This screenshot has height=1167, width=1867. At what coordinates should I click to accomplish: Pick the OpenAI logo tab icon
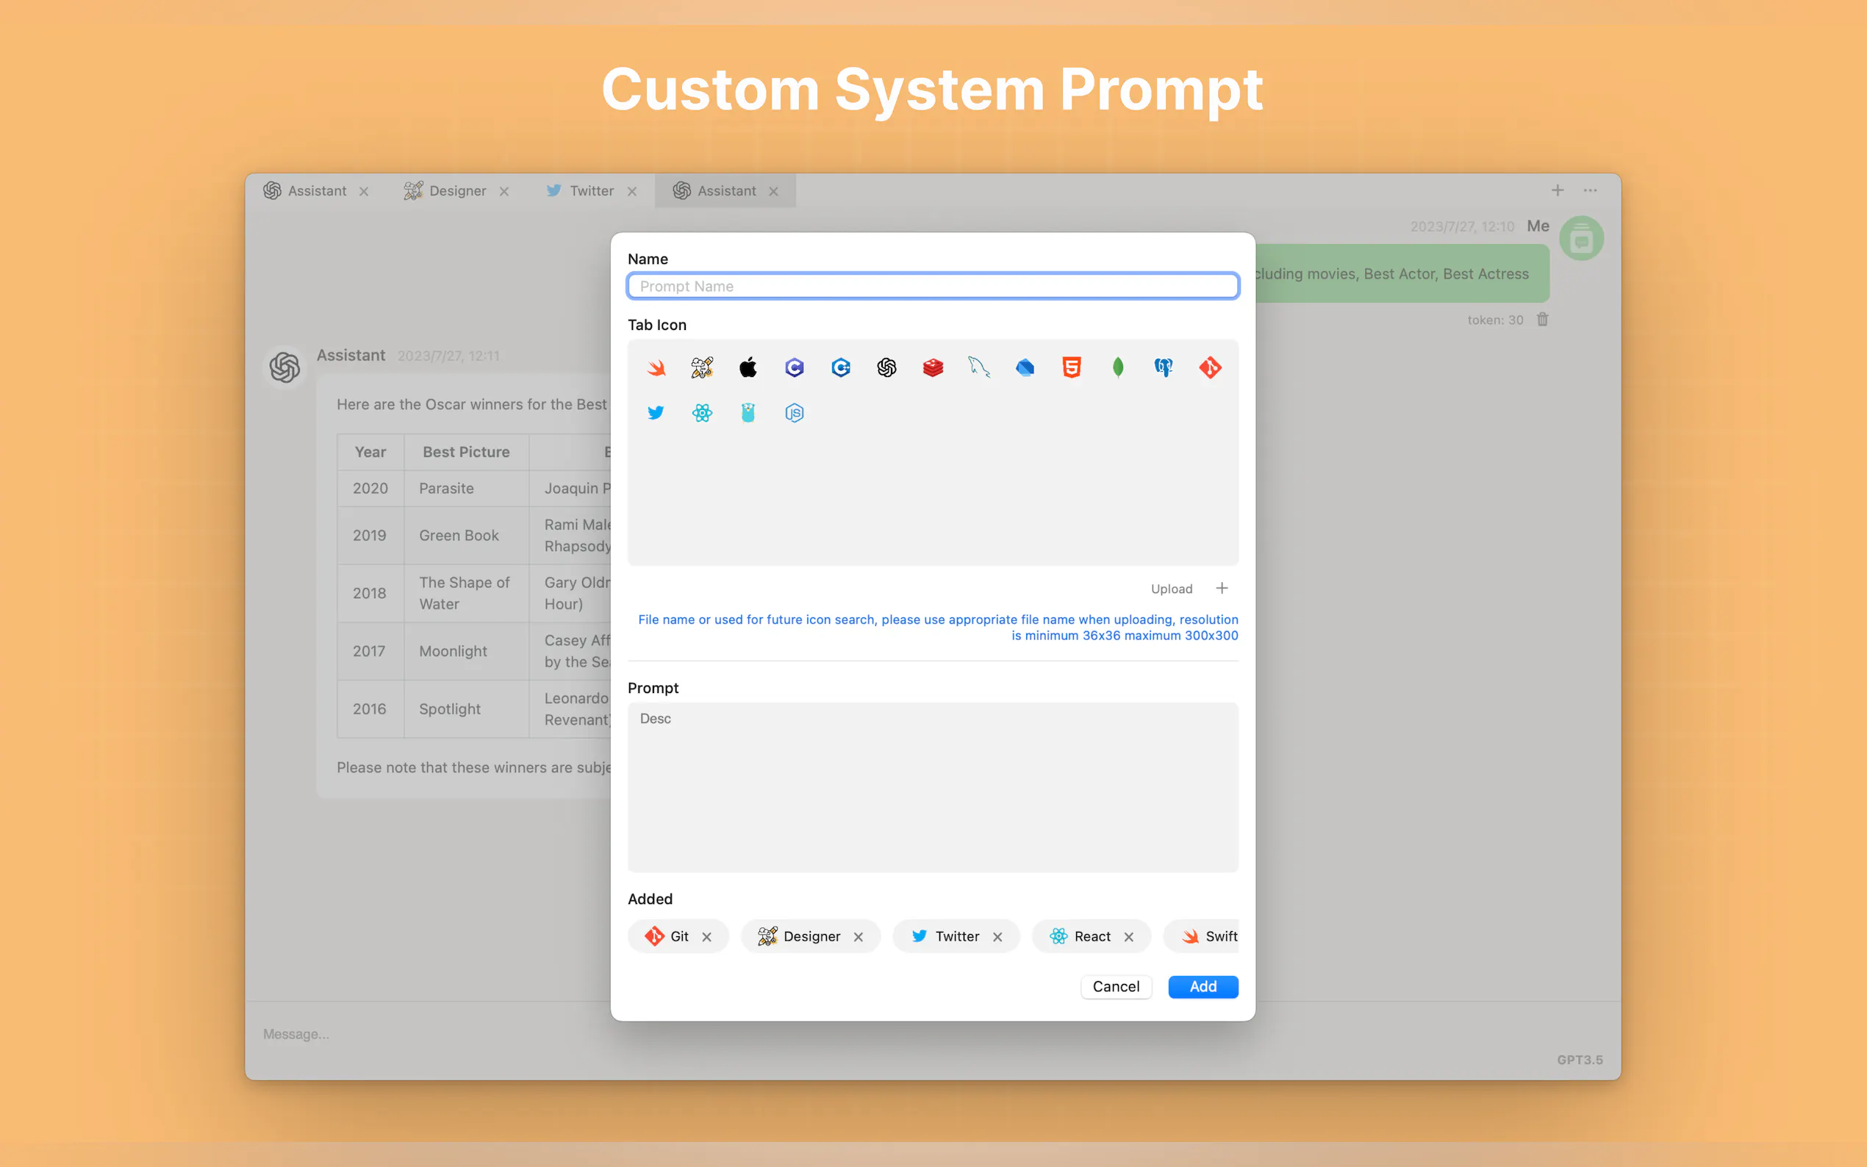(x=886, y=368)
